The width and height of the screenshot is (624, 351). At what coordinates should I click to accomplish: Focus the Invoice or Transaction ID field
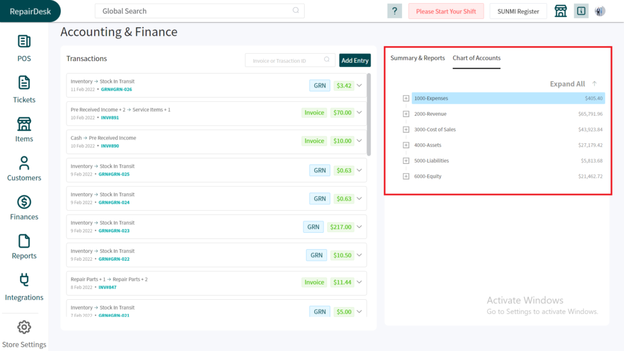[290, 60]
